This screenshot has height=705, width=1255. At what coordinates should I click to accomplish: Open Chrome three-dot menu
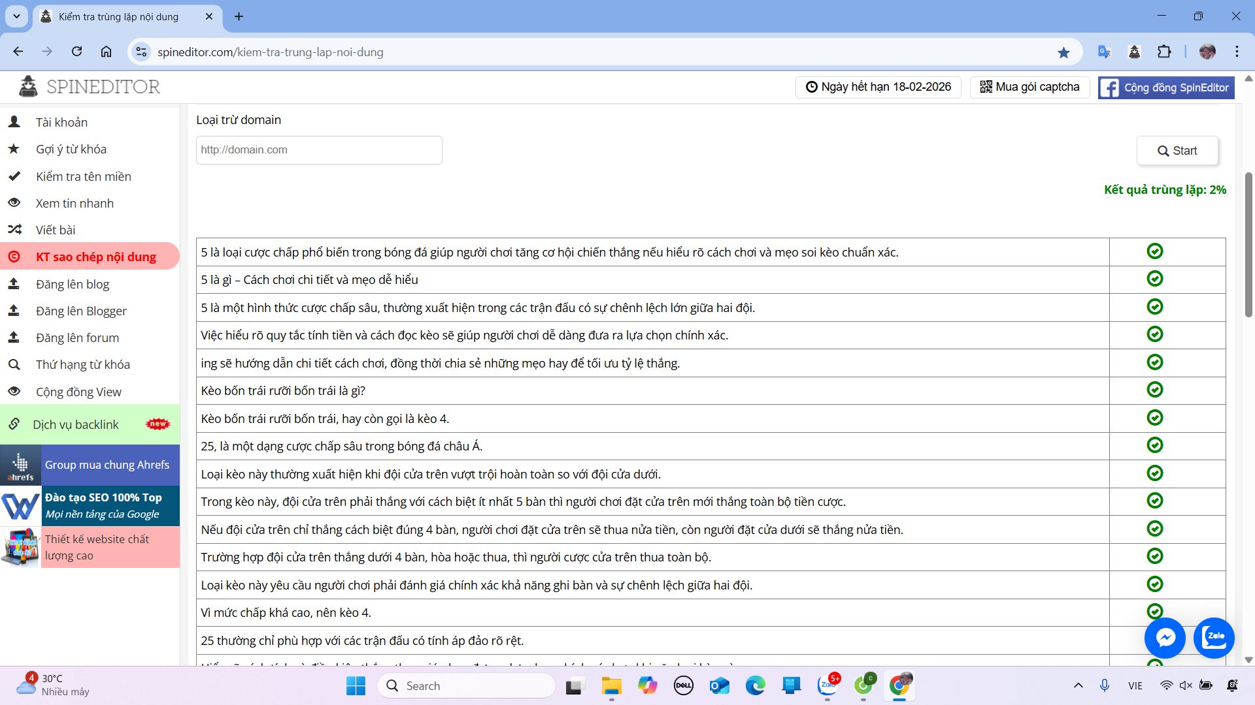[x=1237, y=52]
